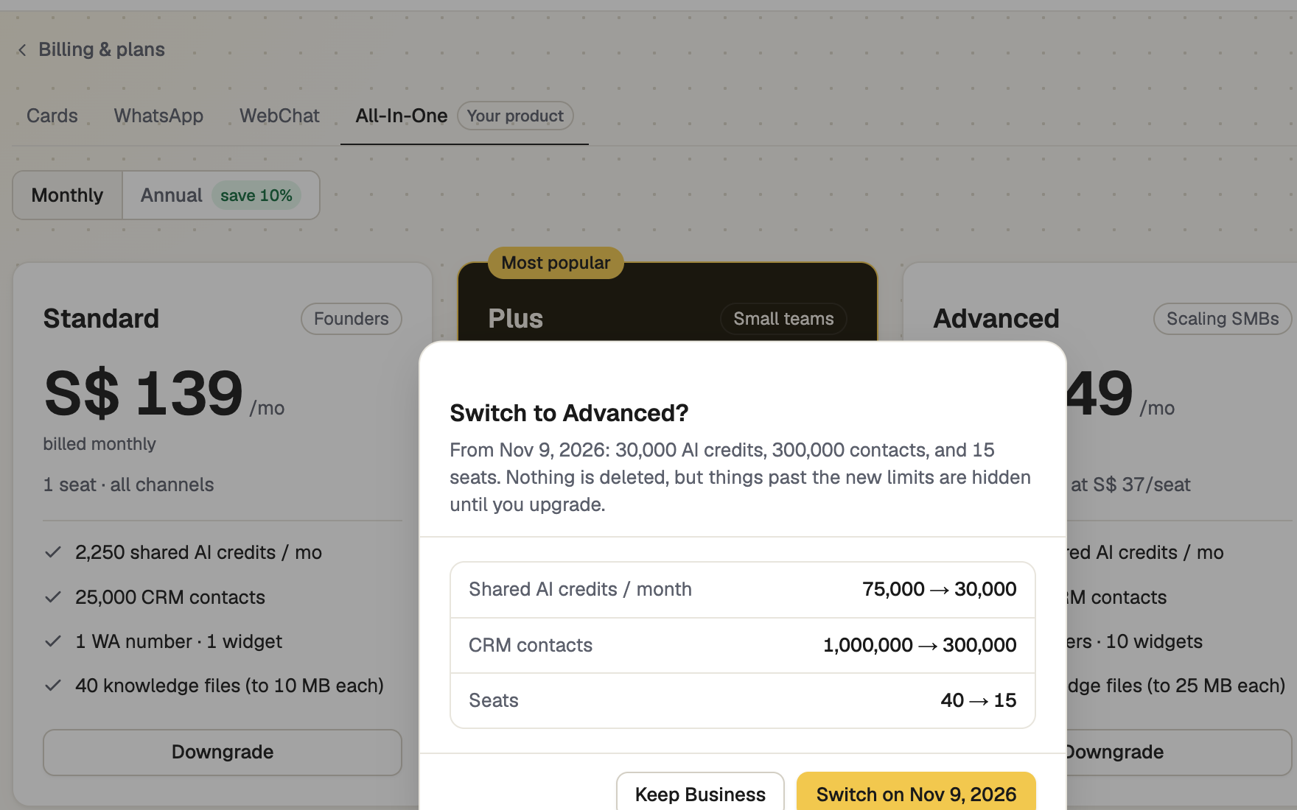Click the 'Plus' plan title
The image size is (1297, 810).
516,319
